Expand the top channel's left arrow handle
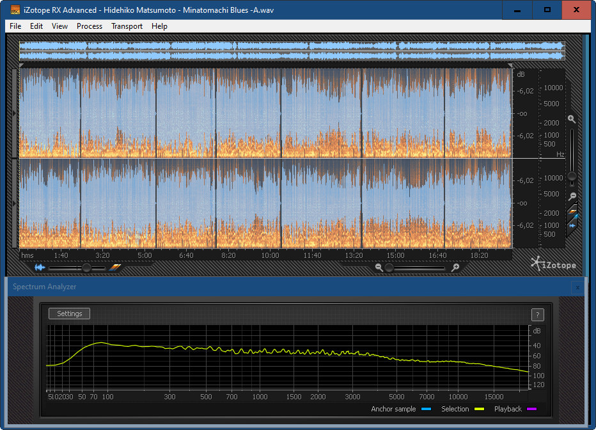The height and width of the screenshot is (430, 596). 15,113
